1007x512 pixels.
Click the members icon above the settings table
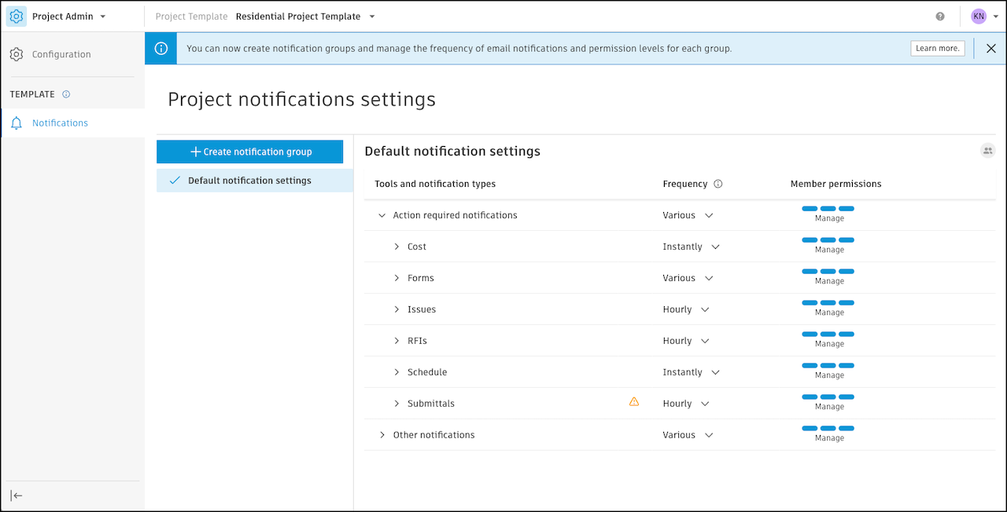tap(987, 150)
